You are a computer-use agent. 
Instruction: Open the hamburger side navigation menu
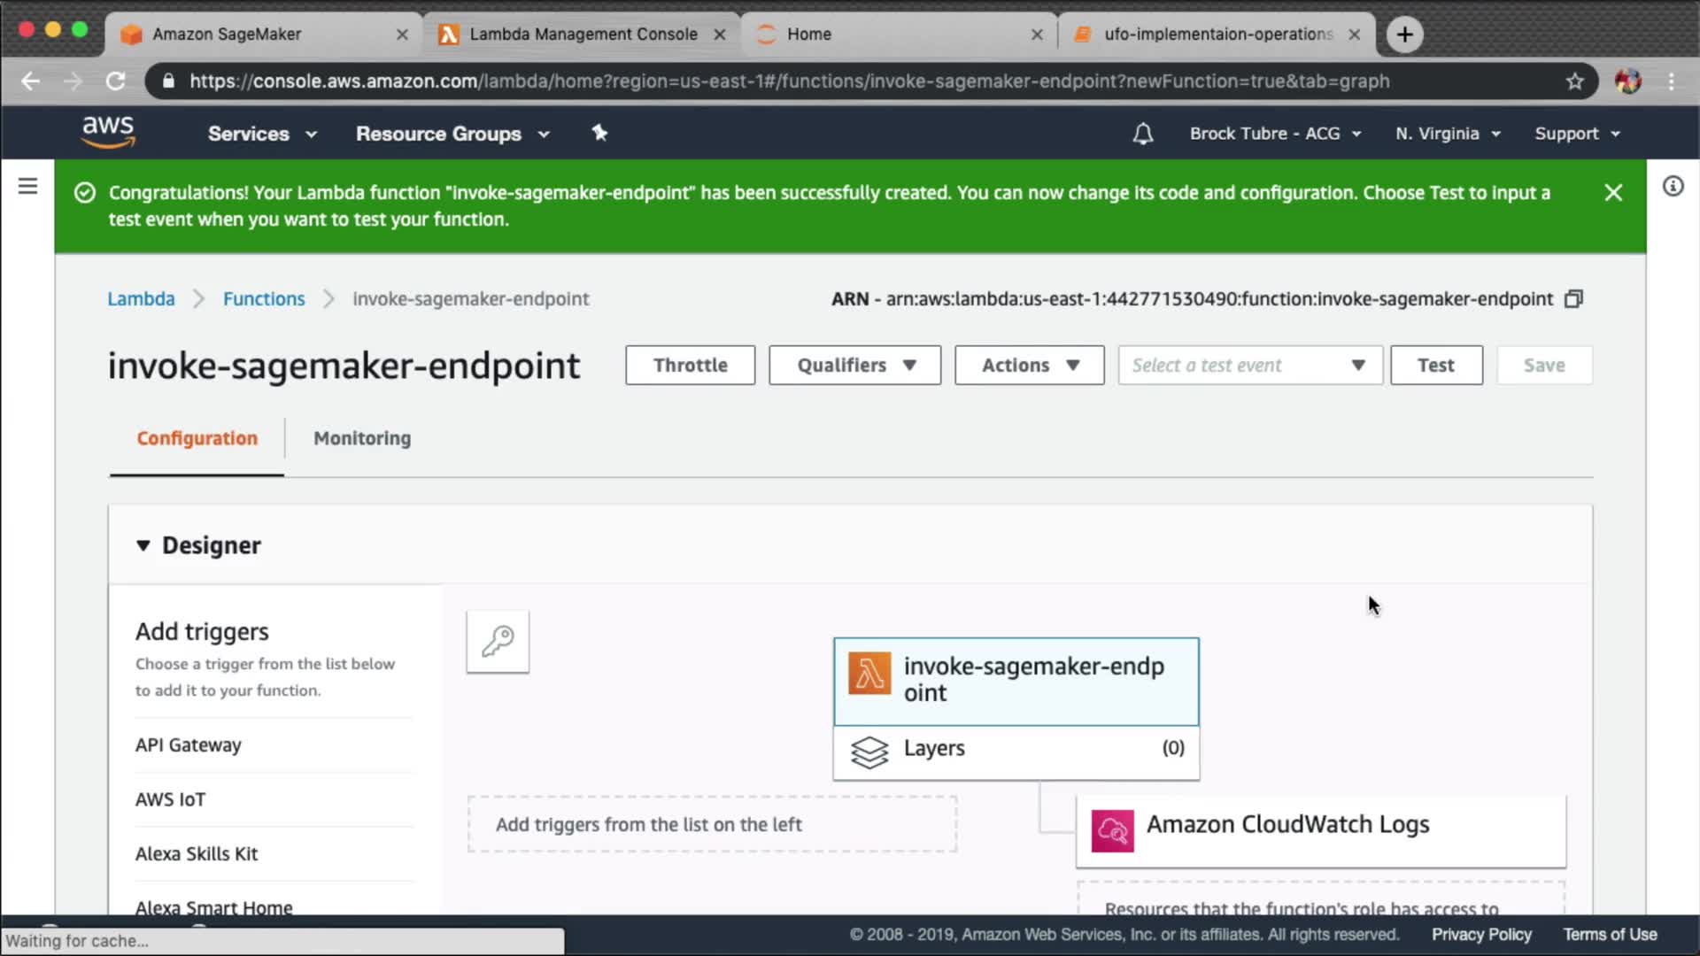point(27,186)
